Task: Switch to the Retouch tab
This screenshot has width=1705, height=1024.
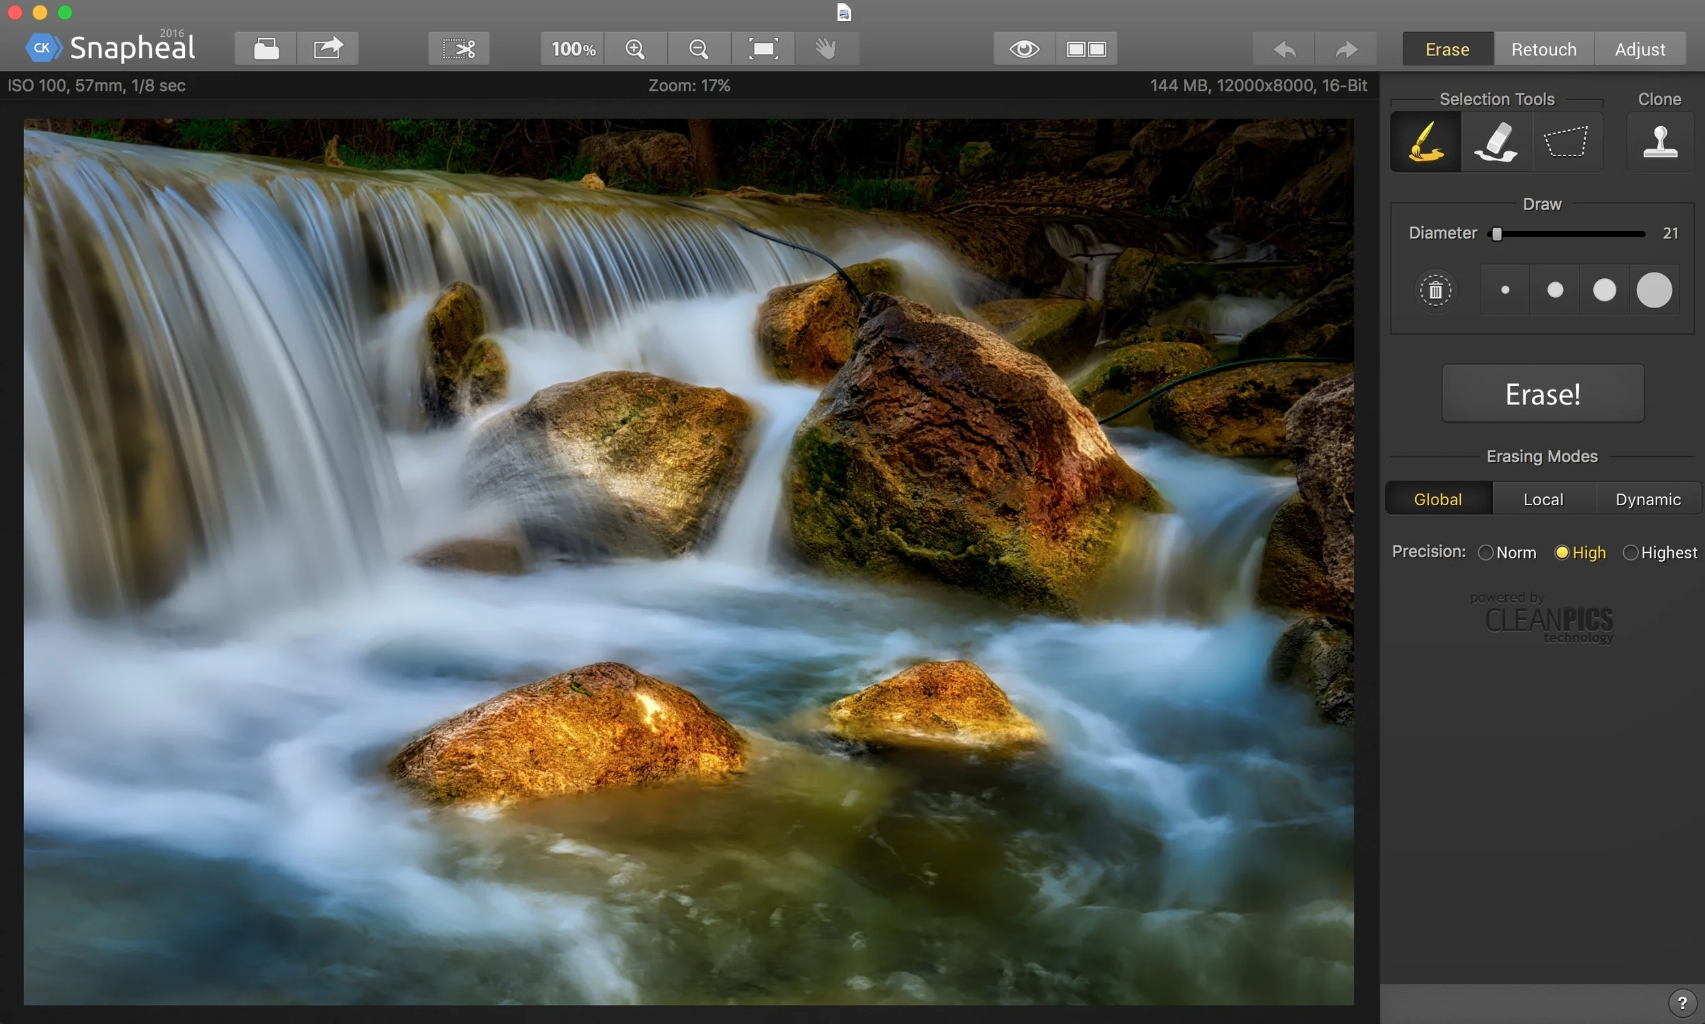Action: pyautogui.click(x=1543, y=50)
